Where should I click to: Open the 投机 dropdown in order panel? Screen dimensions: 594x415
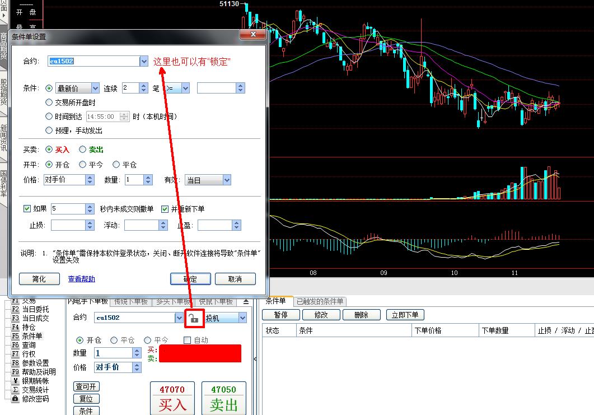point(242,318)
